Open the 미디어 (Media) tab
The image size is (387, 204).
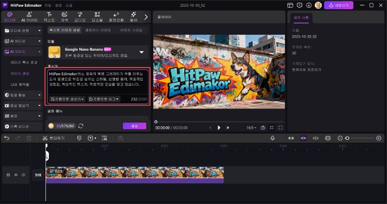coord(10,17)
